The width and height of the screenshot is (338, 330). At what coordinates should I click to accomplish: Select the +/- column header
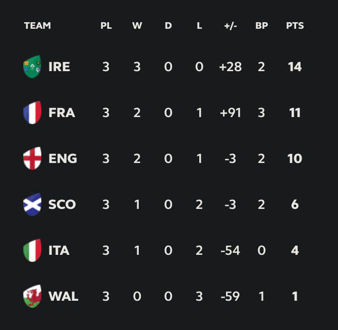click(231, 26)
